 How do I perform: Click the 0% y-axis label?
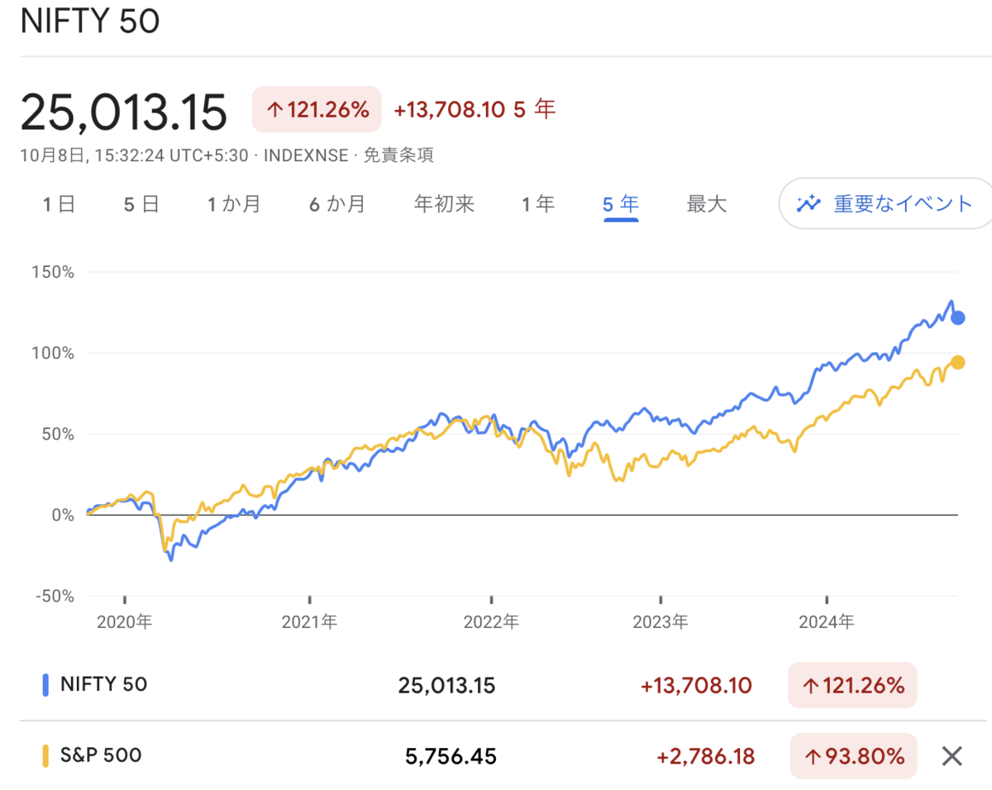point(61,515)
